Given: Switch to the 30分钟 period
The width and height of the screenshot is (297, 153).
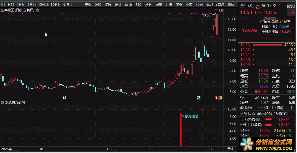Looking at the screenshot, I should 56,4.
